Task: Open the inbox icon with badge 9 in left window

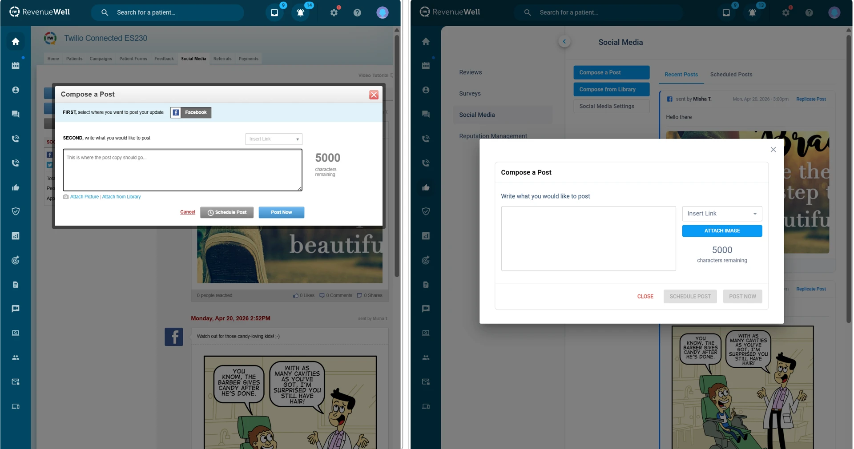Action: (274, 13)
